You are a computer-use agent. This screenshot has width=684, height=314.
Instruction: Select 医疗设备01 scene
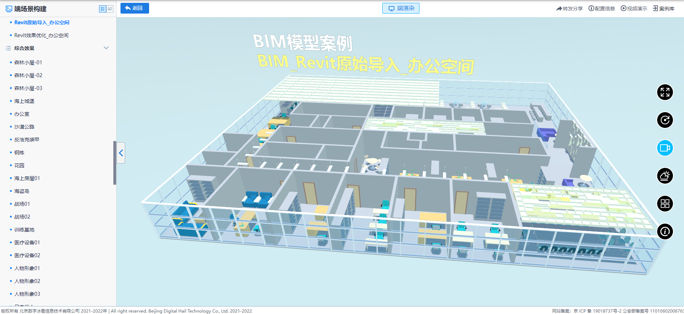pyautogui.click(x=27, y=243)
